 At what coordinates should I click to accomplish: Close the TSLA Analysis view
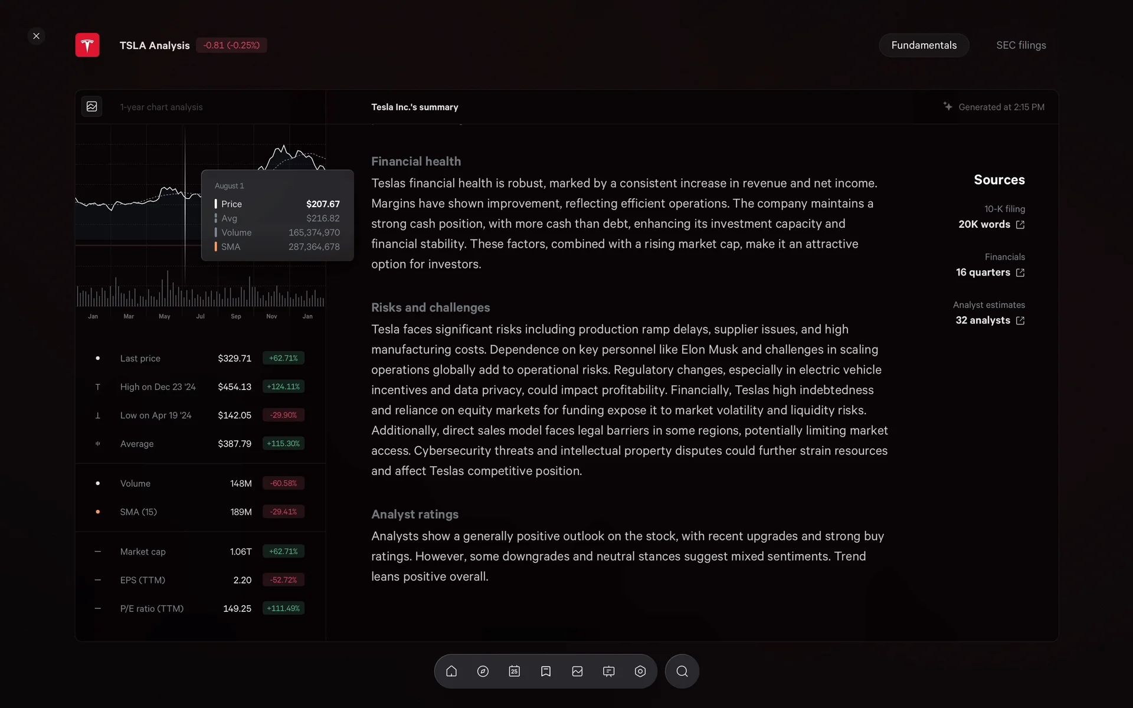click(37, 36)
